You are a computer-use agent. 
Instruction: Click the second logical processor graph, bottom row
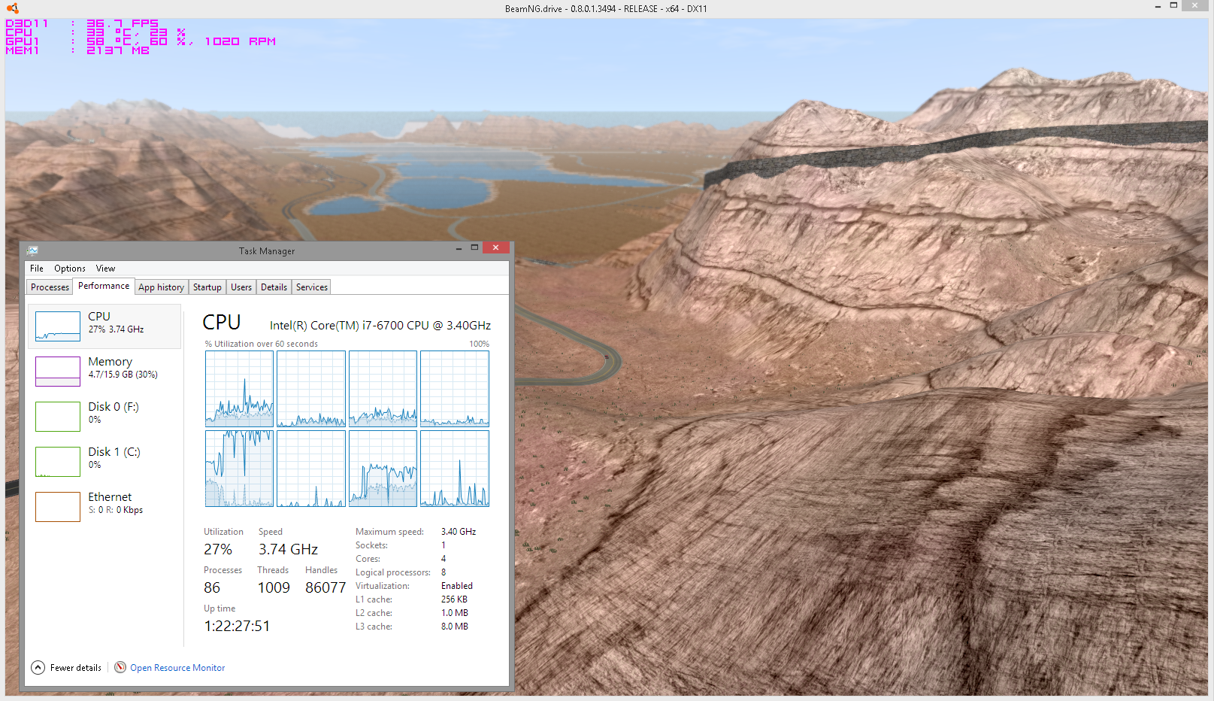[311, 469]
